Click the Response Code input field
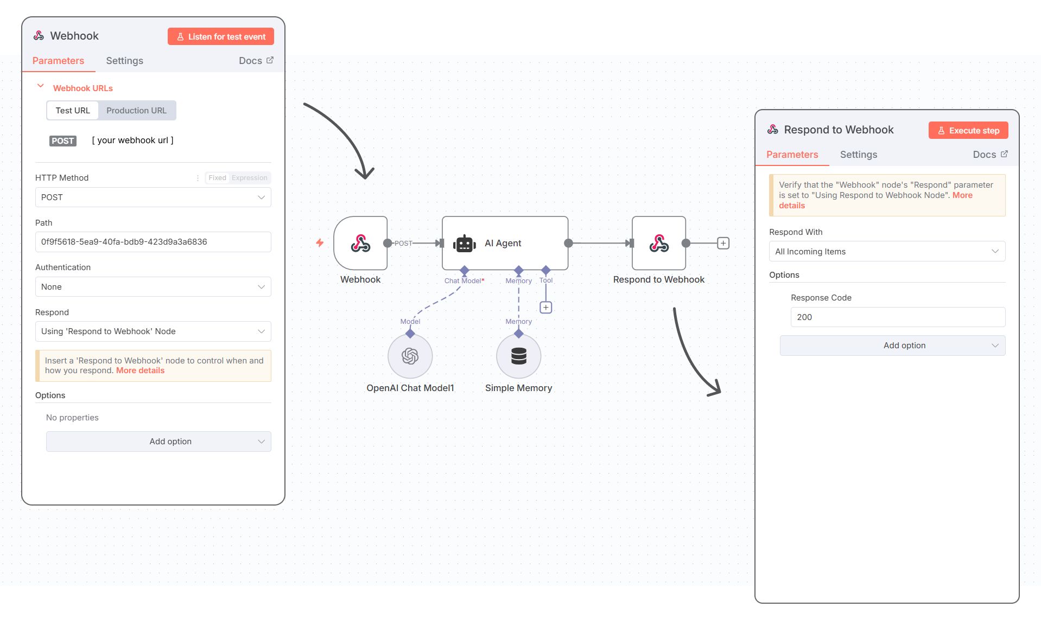Viewport: 1041px width, 620px height. [897, 317]
